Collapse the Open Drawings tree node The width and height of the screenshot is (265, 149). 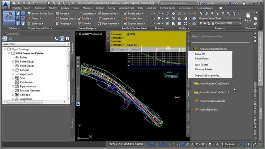pos(5,49)
